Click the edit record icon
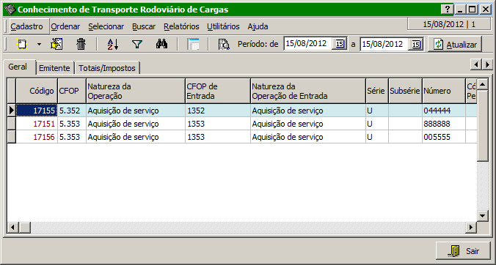Viewport: 496px width, 265px height. click(x=56, y=44)
